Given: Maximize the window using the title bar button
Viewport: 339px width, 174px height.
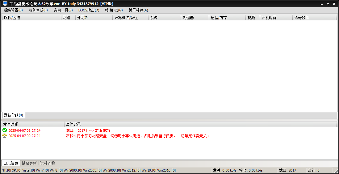Looking at the screenshot, I should pos(329,4).
